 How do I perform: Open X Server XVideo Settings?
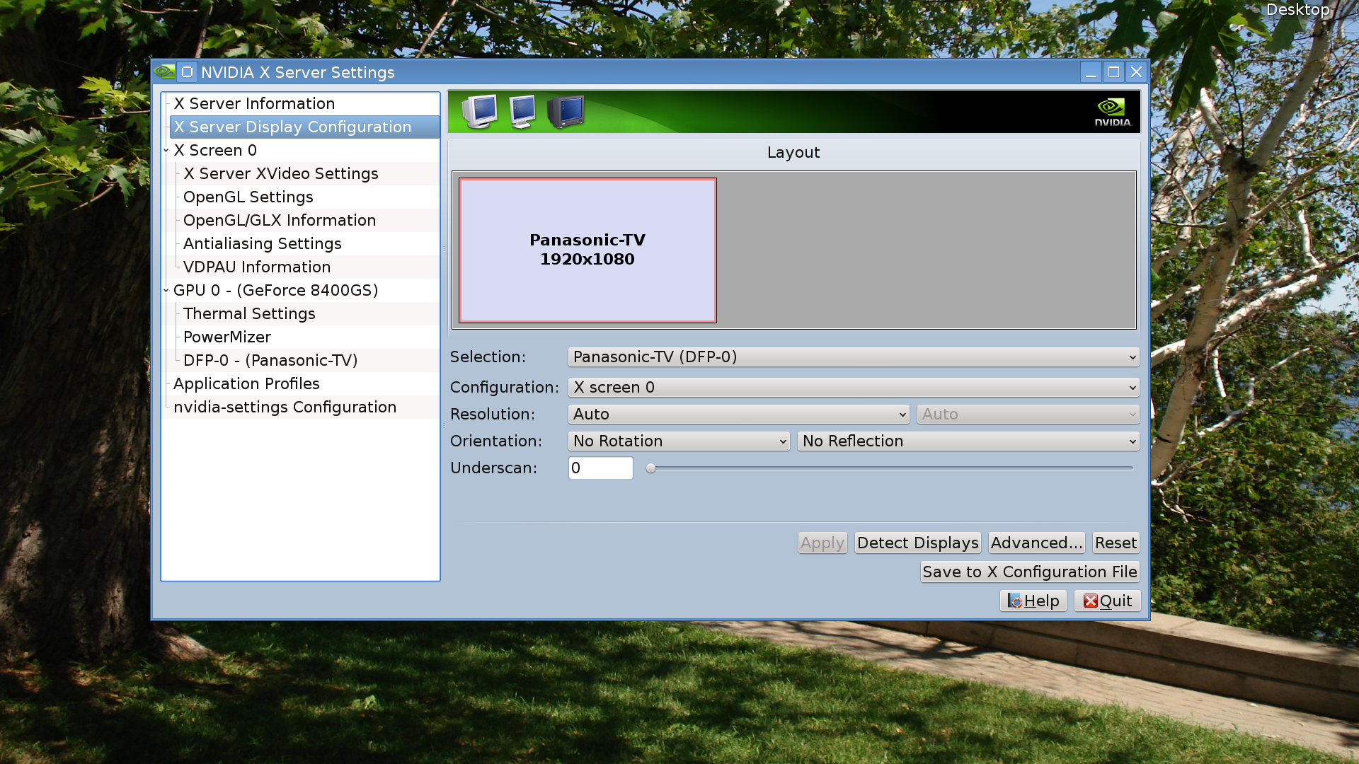click(x=281, y=174)
